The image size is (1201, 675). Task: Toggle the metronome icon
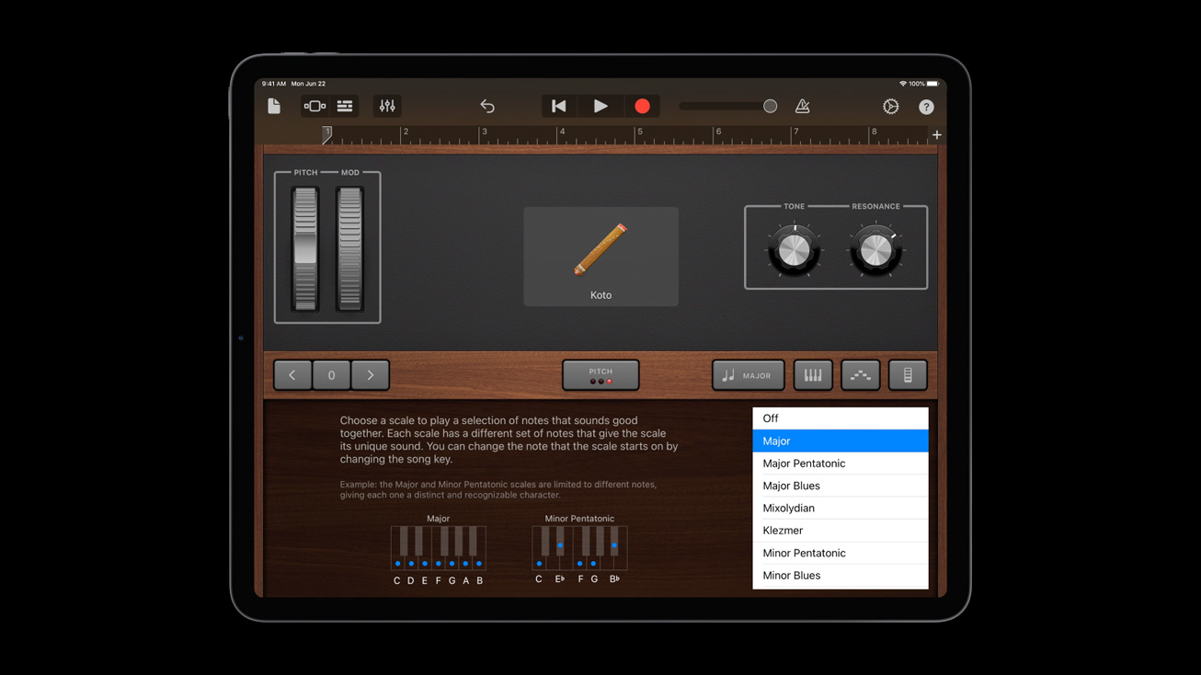(802, 107)
